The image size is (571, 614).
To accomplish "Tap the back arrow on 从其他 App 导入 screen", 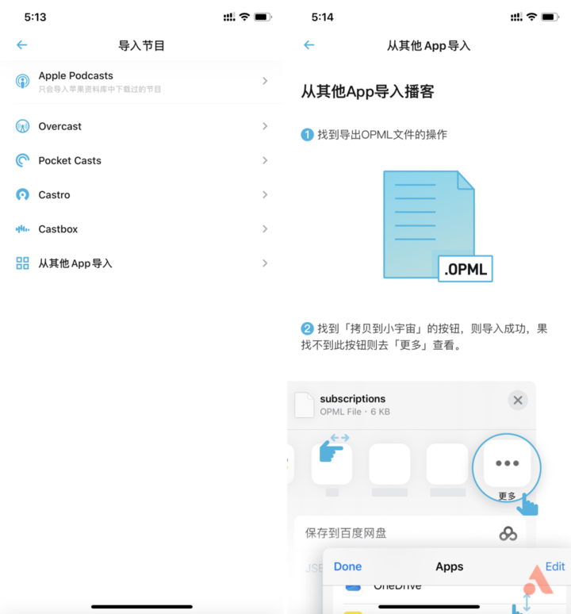I will pyautogui.click(x=309, y=45).
